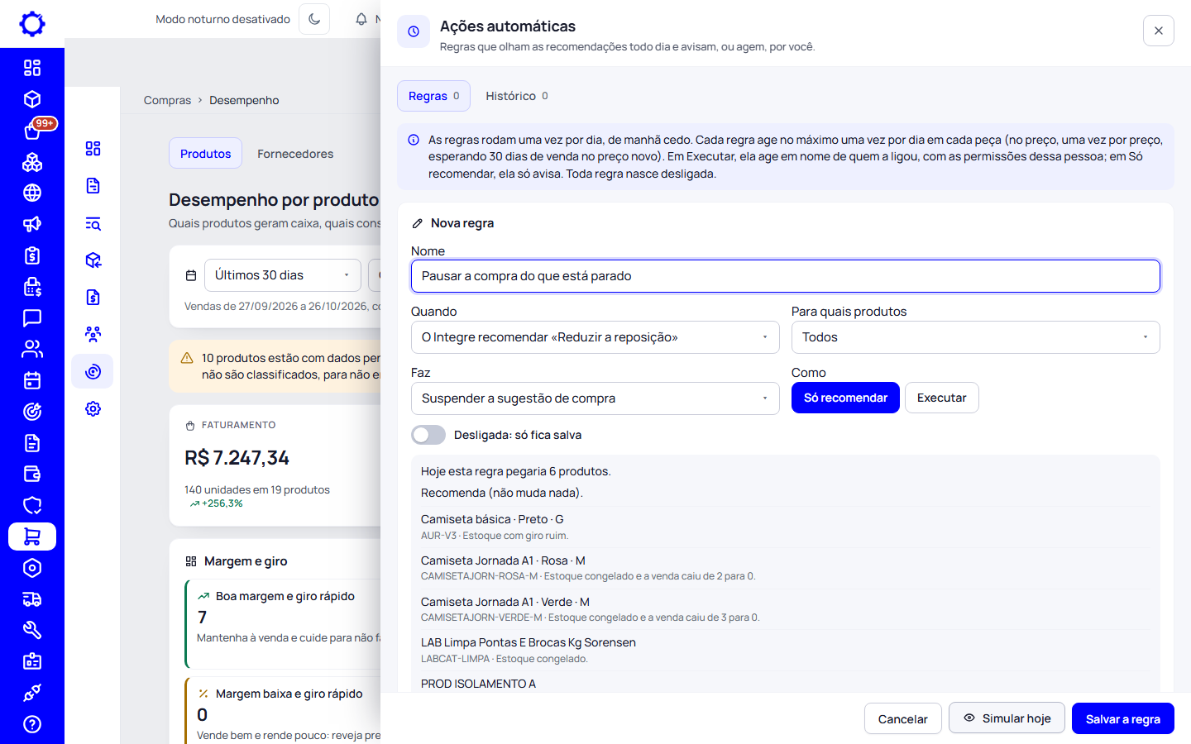Toggle the 'Desligada: só fica salva' switch

click(x=428, y=435)
